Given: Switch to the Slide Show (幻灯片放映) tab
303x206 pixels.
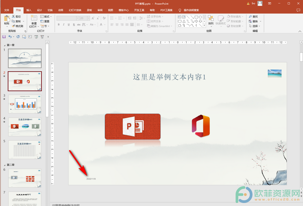Looking at the screenshot, I should tap(75, 10).
